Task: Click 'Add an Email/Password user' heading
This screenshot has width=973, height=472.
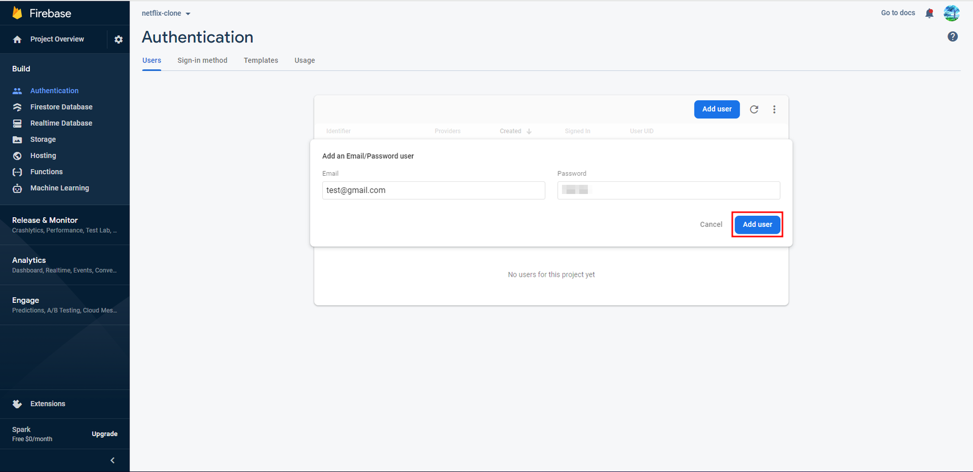Action: coord(368,156)
